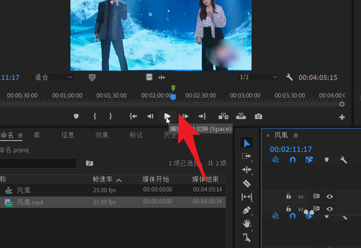The image size is (361, 248).
Task: Switch to the 信息 tab
Action: (68, 135)
